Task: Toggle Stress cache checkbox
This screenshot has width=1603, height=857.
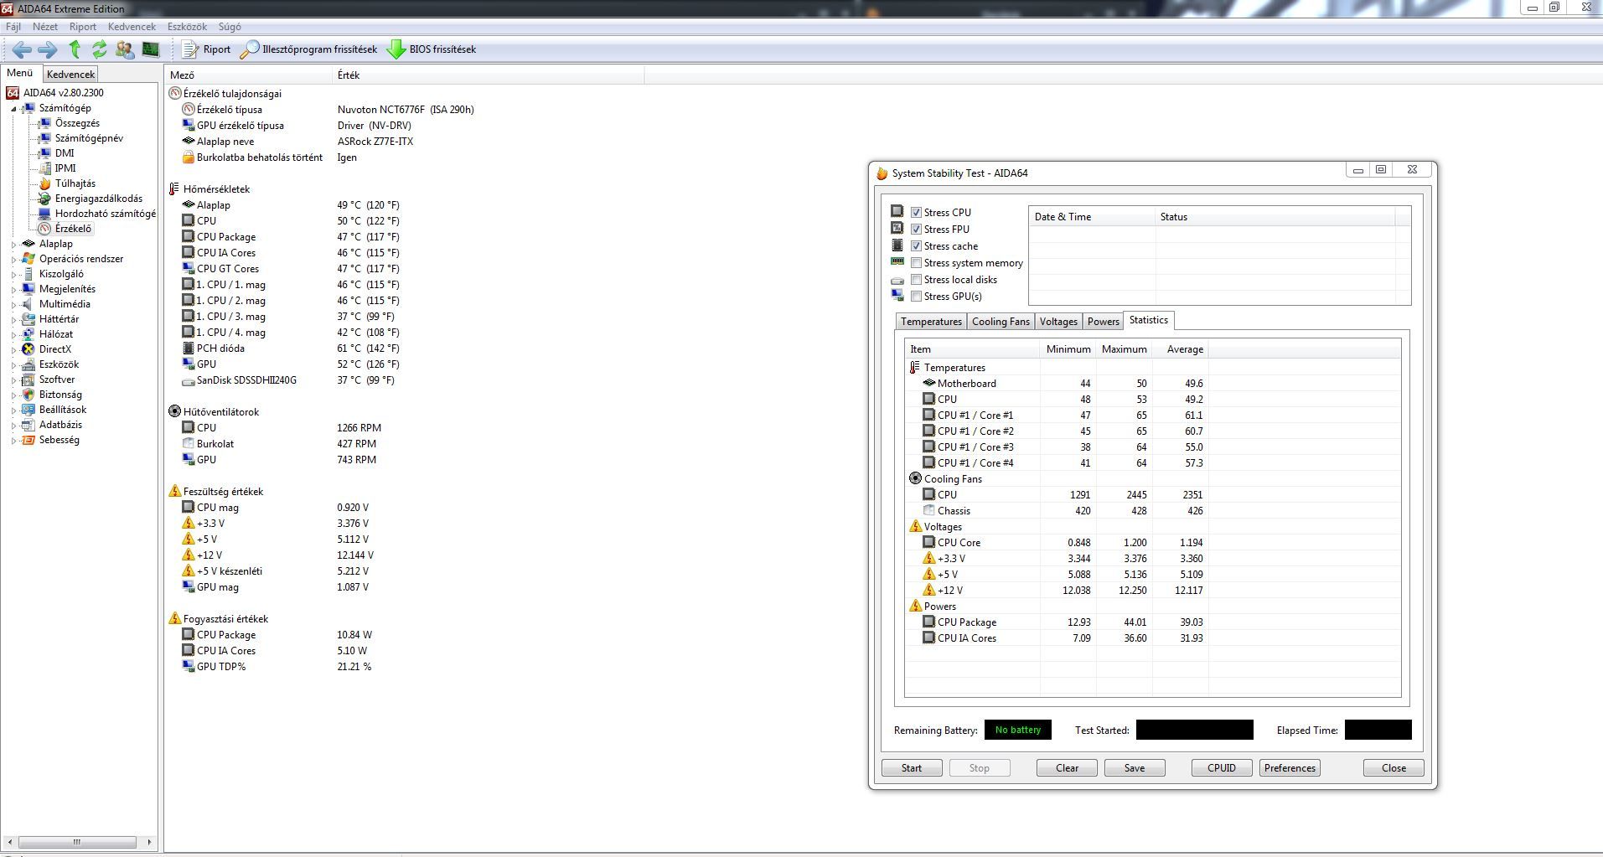Action: tap(916, 246)
